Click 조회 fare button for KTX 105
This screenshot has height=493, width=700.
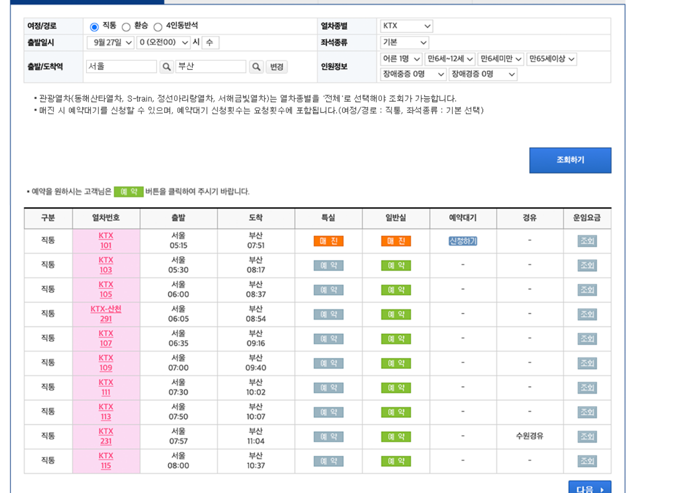[x=587, y=290]
